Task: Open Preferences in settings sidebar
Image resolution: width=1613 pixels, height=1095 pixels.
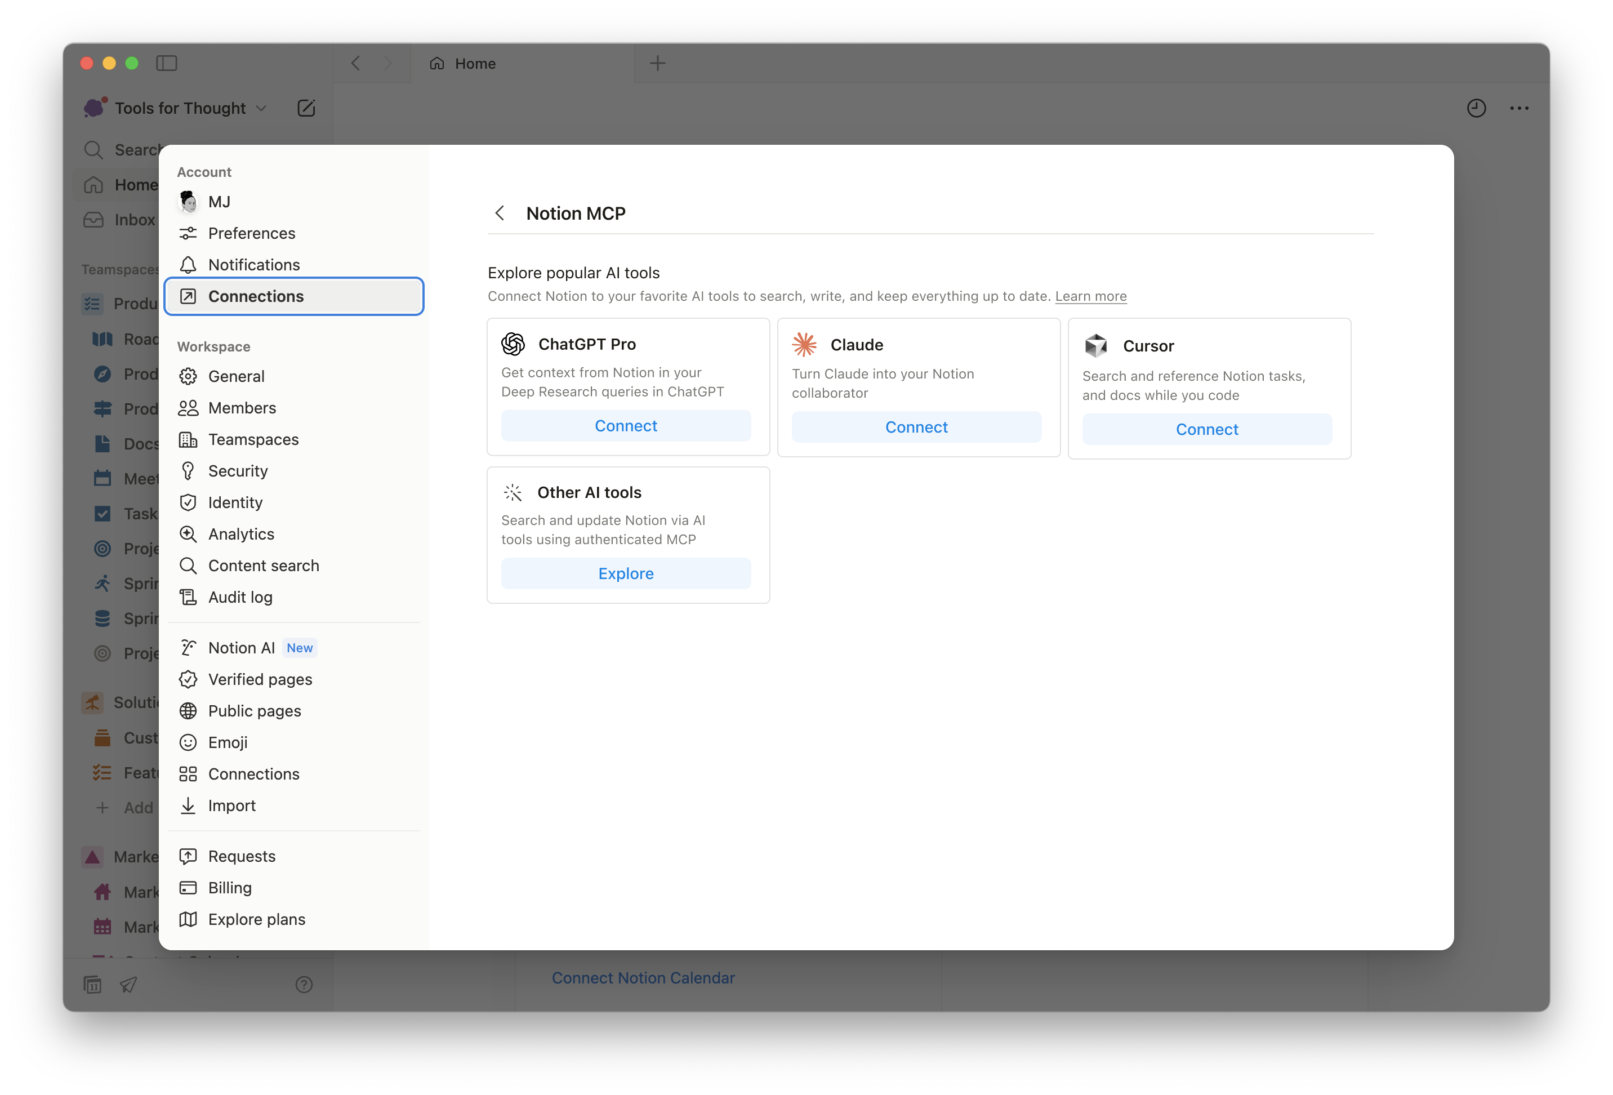Action: [251, 233]
